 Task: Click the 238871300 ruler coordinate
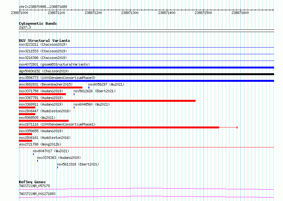tap(130, 13)
